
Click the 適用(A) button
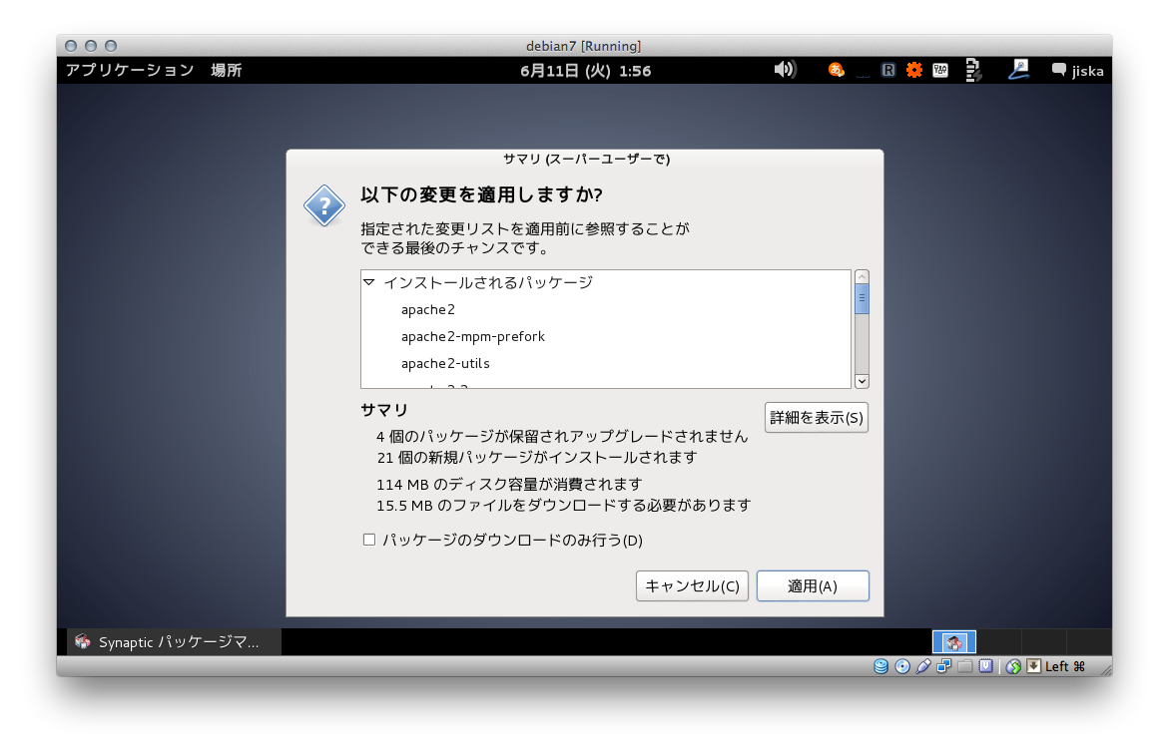click(813, 586)
